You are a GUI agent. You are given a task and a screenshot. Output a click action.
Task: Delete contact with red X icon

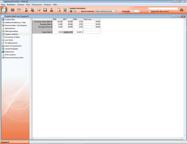click(51, 10)
